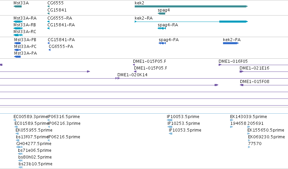The width and height of the screenshot is (288, 169).
Task: Select the IP10053.5prime EST label
Action: 183,117
